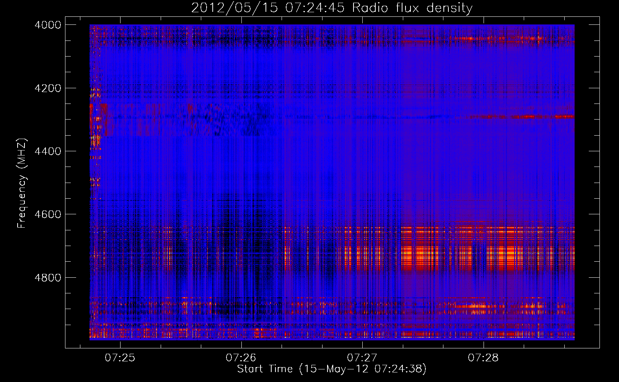Viewport: 619px width, 382px height.
Task: Select the 07:28 time tick label
Action: (483, 358)
